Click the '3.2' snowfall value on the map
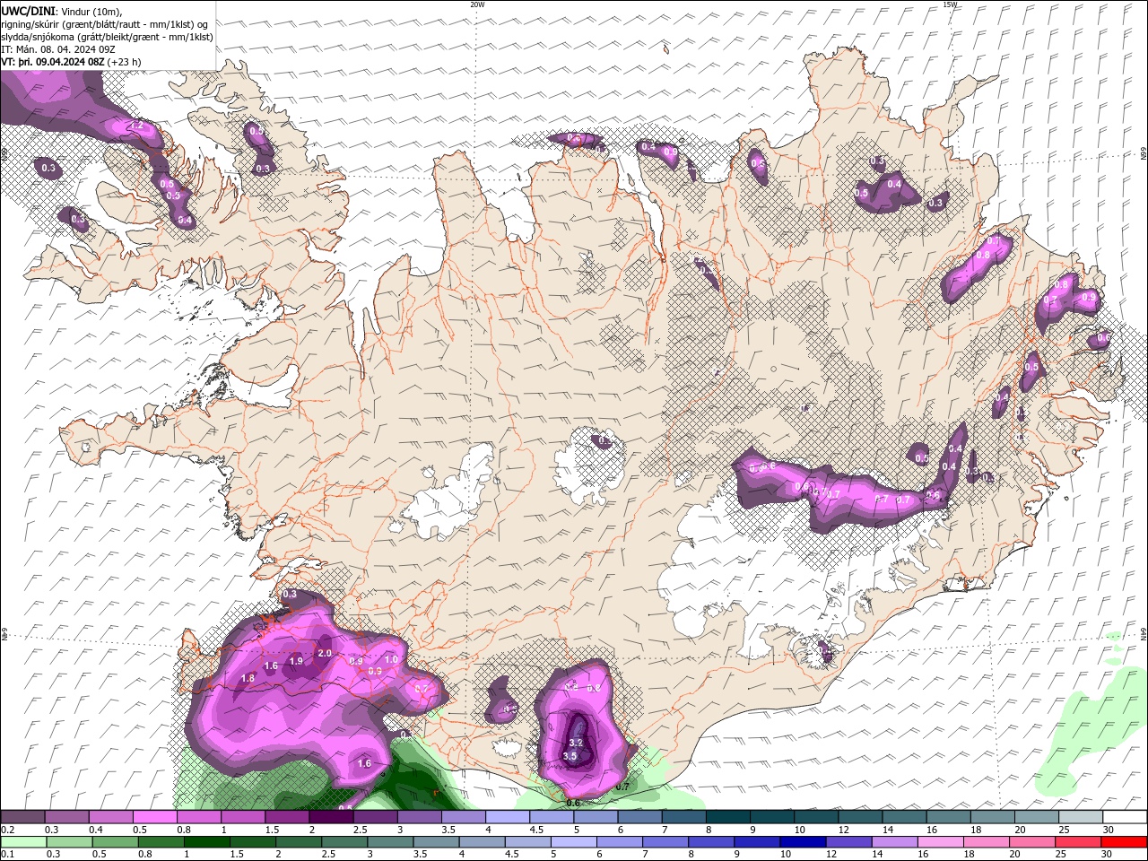 coord(576,743)
